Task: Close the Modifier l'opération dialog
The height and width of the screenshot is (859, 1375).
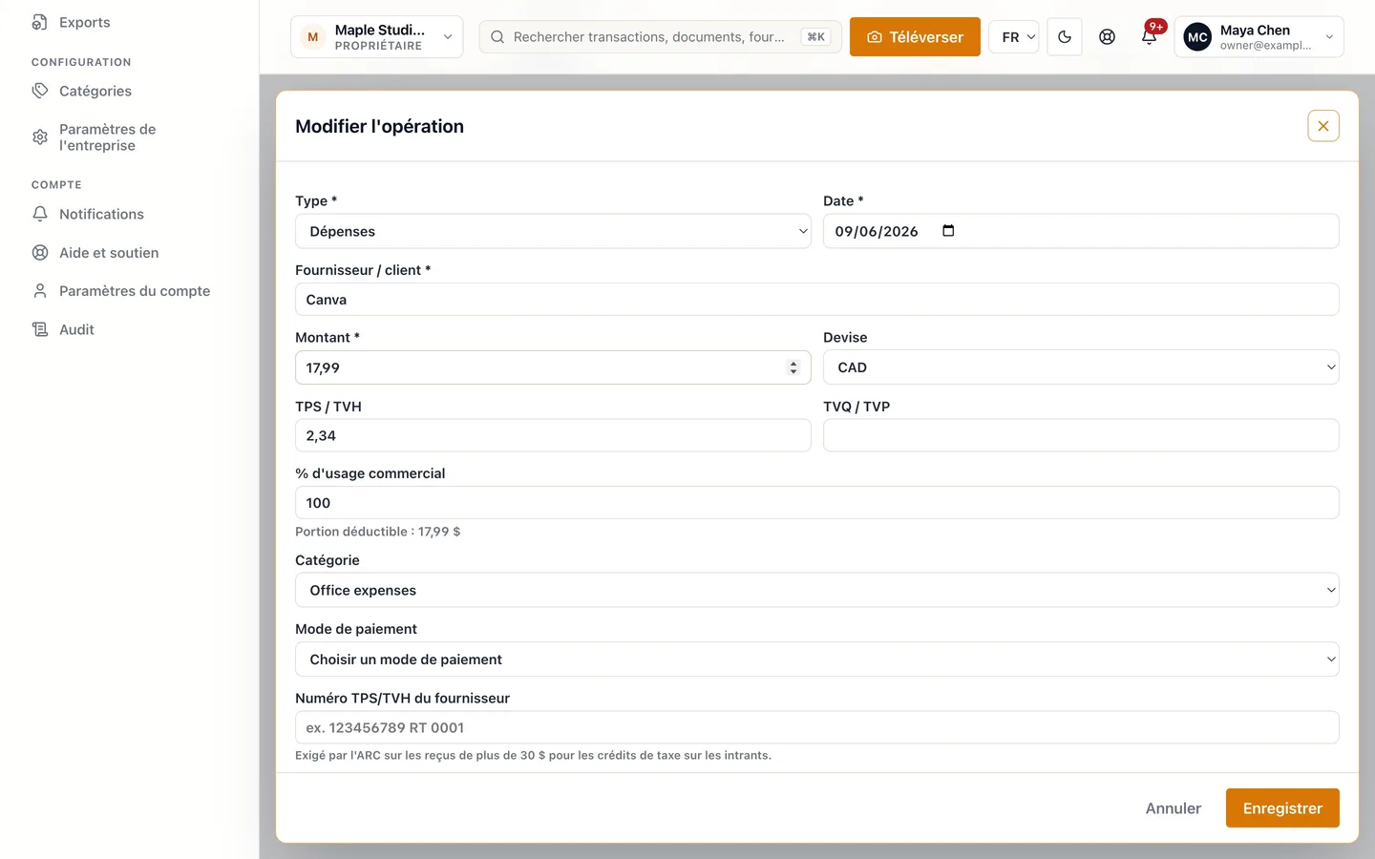Action: click(x=1323, y=126)
